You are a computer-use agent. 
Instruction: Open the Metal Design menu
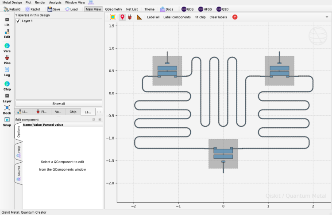coord(12,3)
